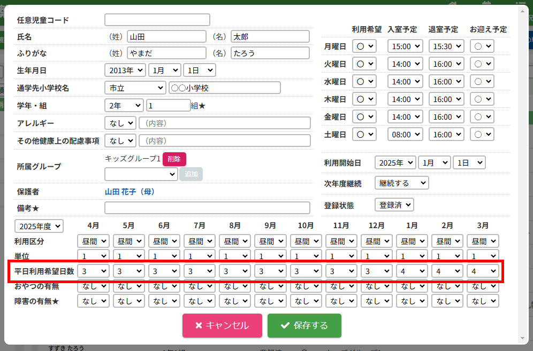Screen dimensions: 533x351
Task: Click the 保存する save button
Action: click(x=304, y=325)
